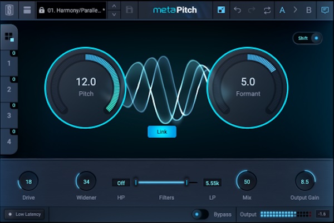This screenshot has width=334, height=223.
Task: Click the voice 3 value badge 0
Action: pyautogui.click(x=13, y=105)
